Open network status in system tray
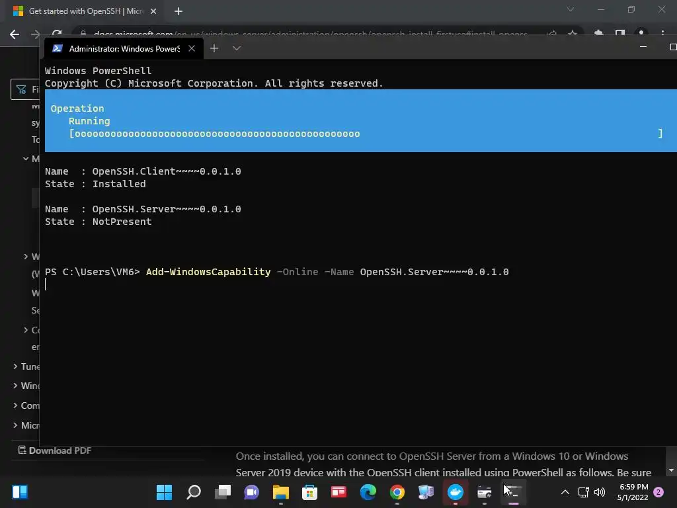 coord(583,492)
